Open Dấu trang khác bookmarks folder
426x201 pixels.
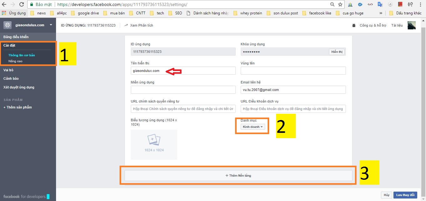[x=406, y=13]
